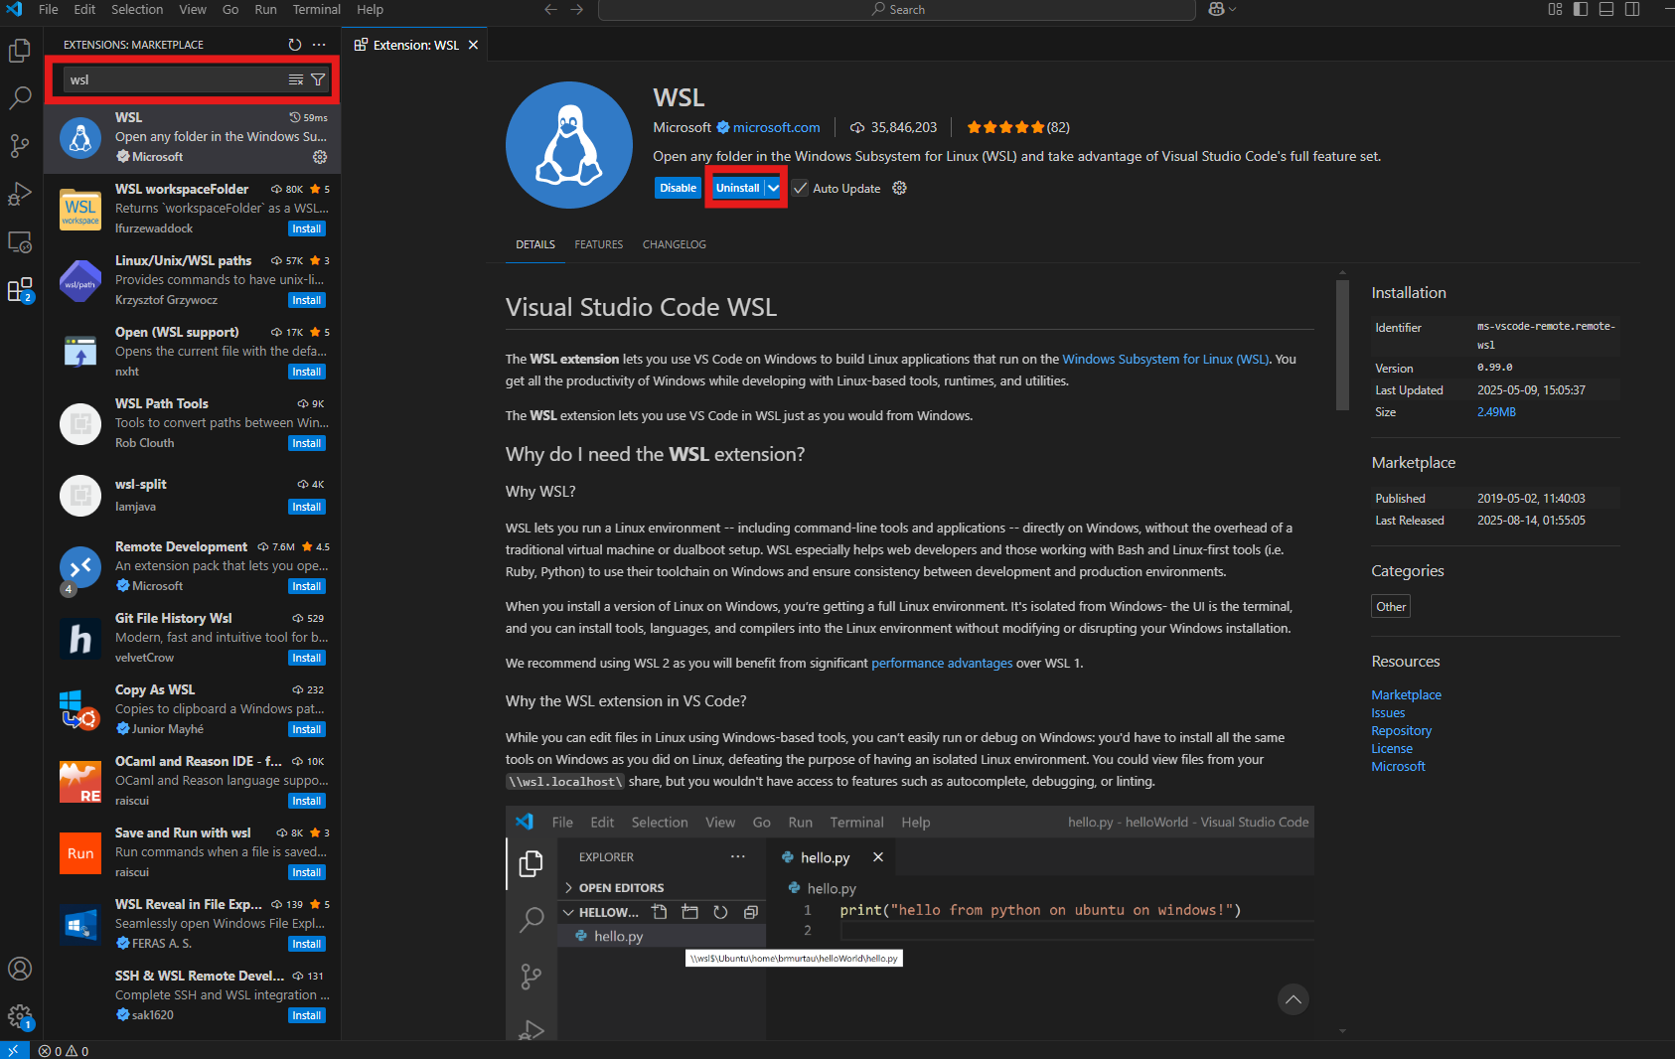Toggle bottom panel layout icon
Image resolution: width=1675 pixels, height=1059 pixels.
pos(1606,10)
